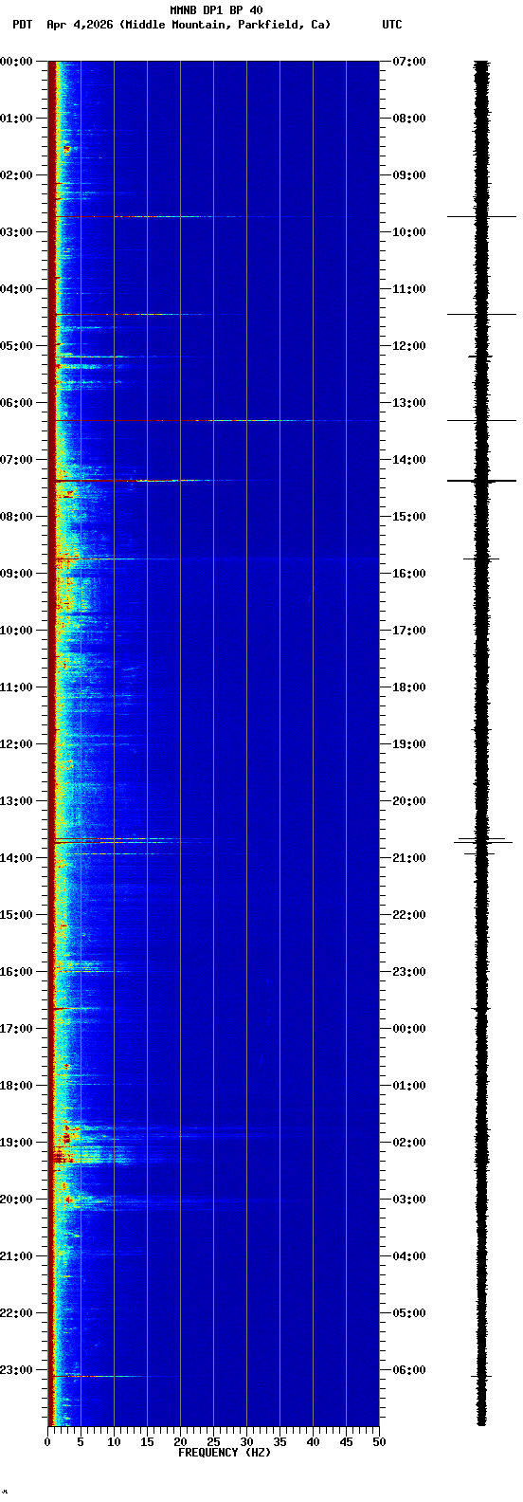This screenshot has height=1502, width=523.
Task: Click the 45 tick label on frequency axis
Action: pyautogui.click(x=346, y=1442)
